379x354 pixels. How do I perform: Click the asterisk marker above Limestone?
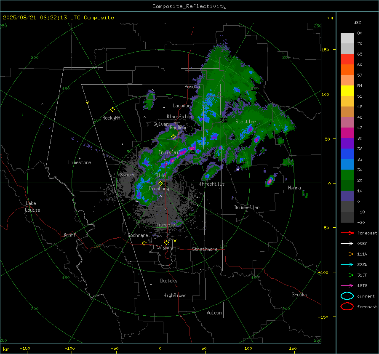point(80,159)
